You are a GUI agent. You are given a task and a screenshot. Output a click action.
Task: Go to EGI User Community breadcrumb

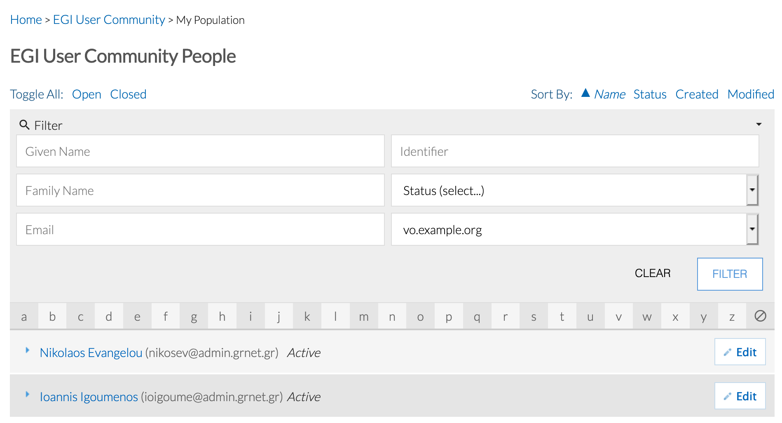point(109,20)
